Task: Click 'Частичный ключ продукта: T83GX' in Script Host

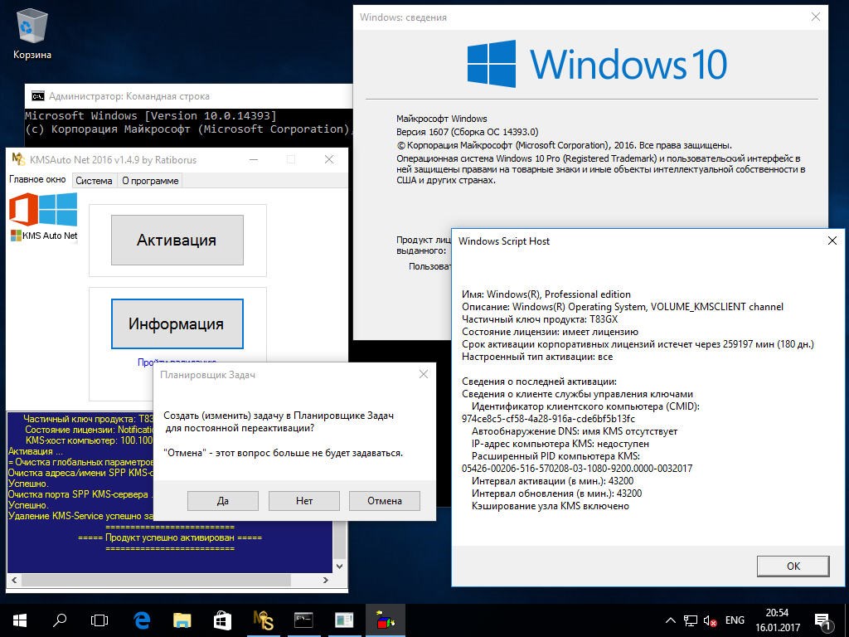Action: [x=540, y=319]
